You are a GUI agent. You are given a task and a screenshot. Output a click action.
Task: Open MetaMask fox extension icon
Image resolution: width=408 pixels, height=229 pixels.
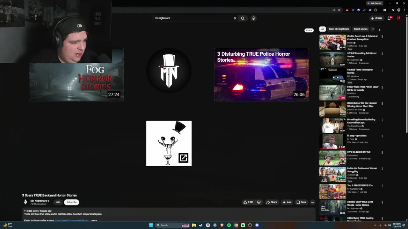(347, 10)
